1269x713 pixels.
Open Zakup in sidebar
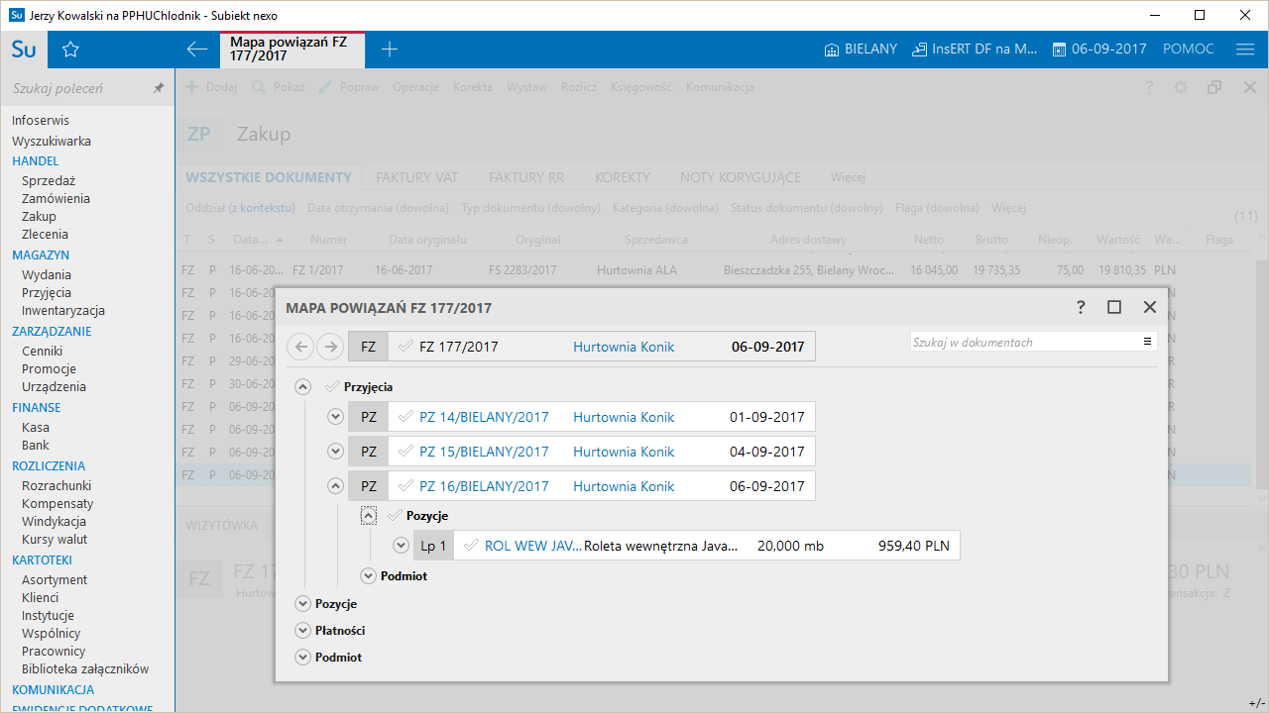39,216
